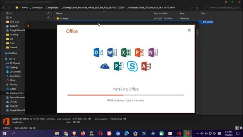Click the Office icon in details pane
This screenshot has height=137, width=243.
point(6,121)
